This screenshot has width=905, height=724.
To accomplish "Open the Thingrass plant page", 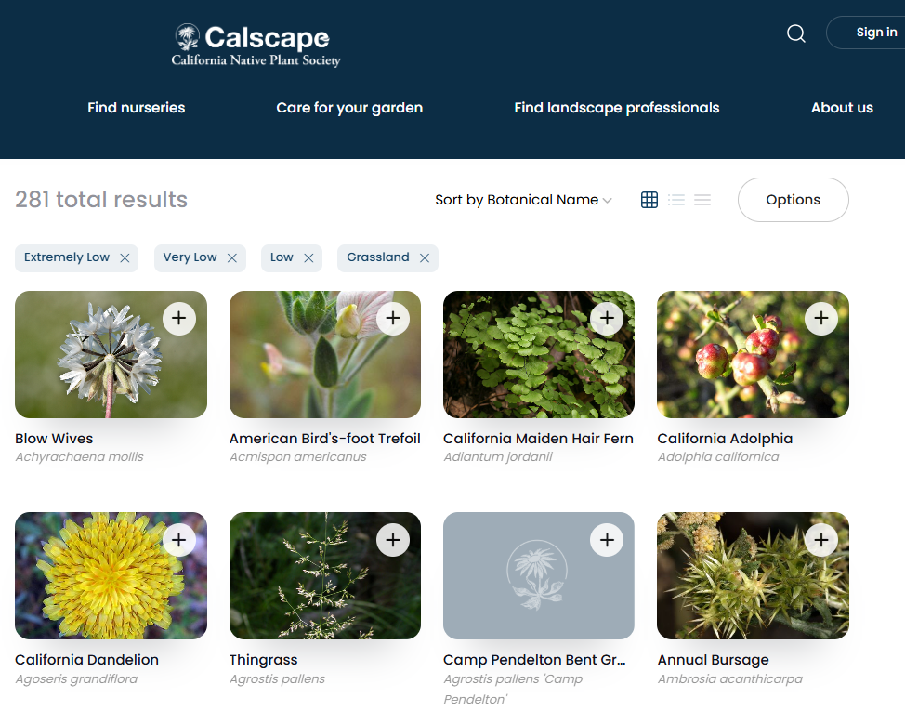I will pos(263,659).
